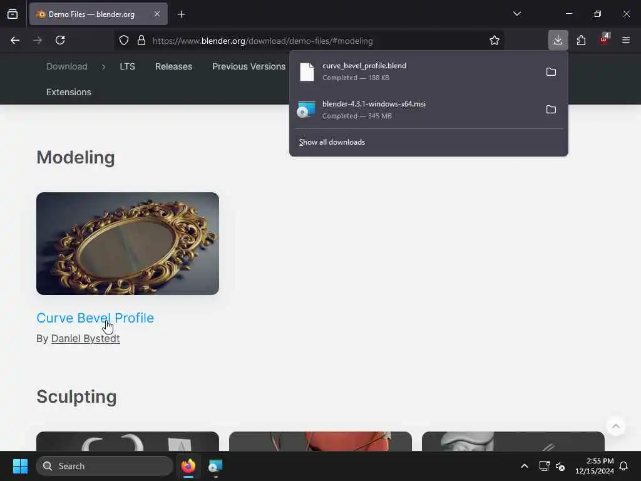
Task: Open the curve_bevel_profile.blend downloaded file
Action: coord(415,71)
